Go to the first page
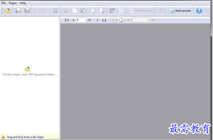 coord(67,20)
